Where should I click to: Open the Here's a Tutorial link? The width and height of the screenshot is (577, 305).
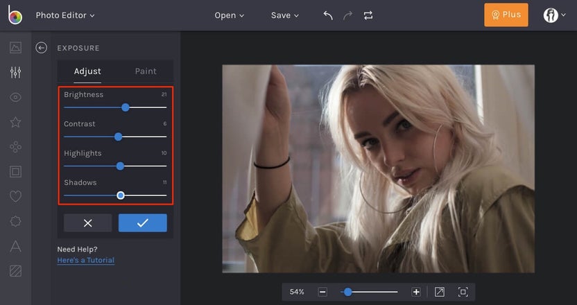point(86,260)
